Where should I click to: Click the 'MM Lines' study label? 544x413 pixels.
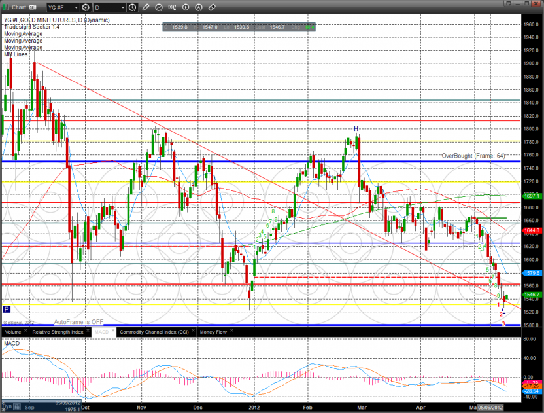[16, 54]
